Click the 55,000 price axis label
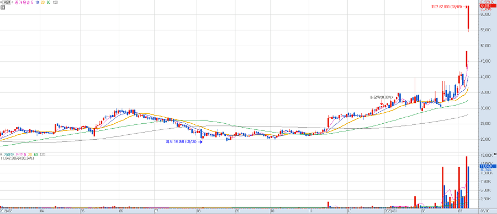497x214 pixels. tap(485, 30)
